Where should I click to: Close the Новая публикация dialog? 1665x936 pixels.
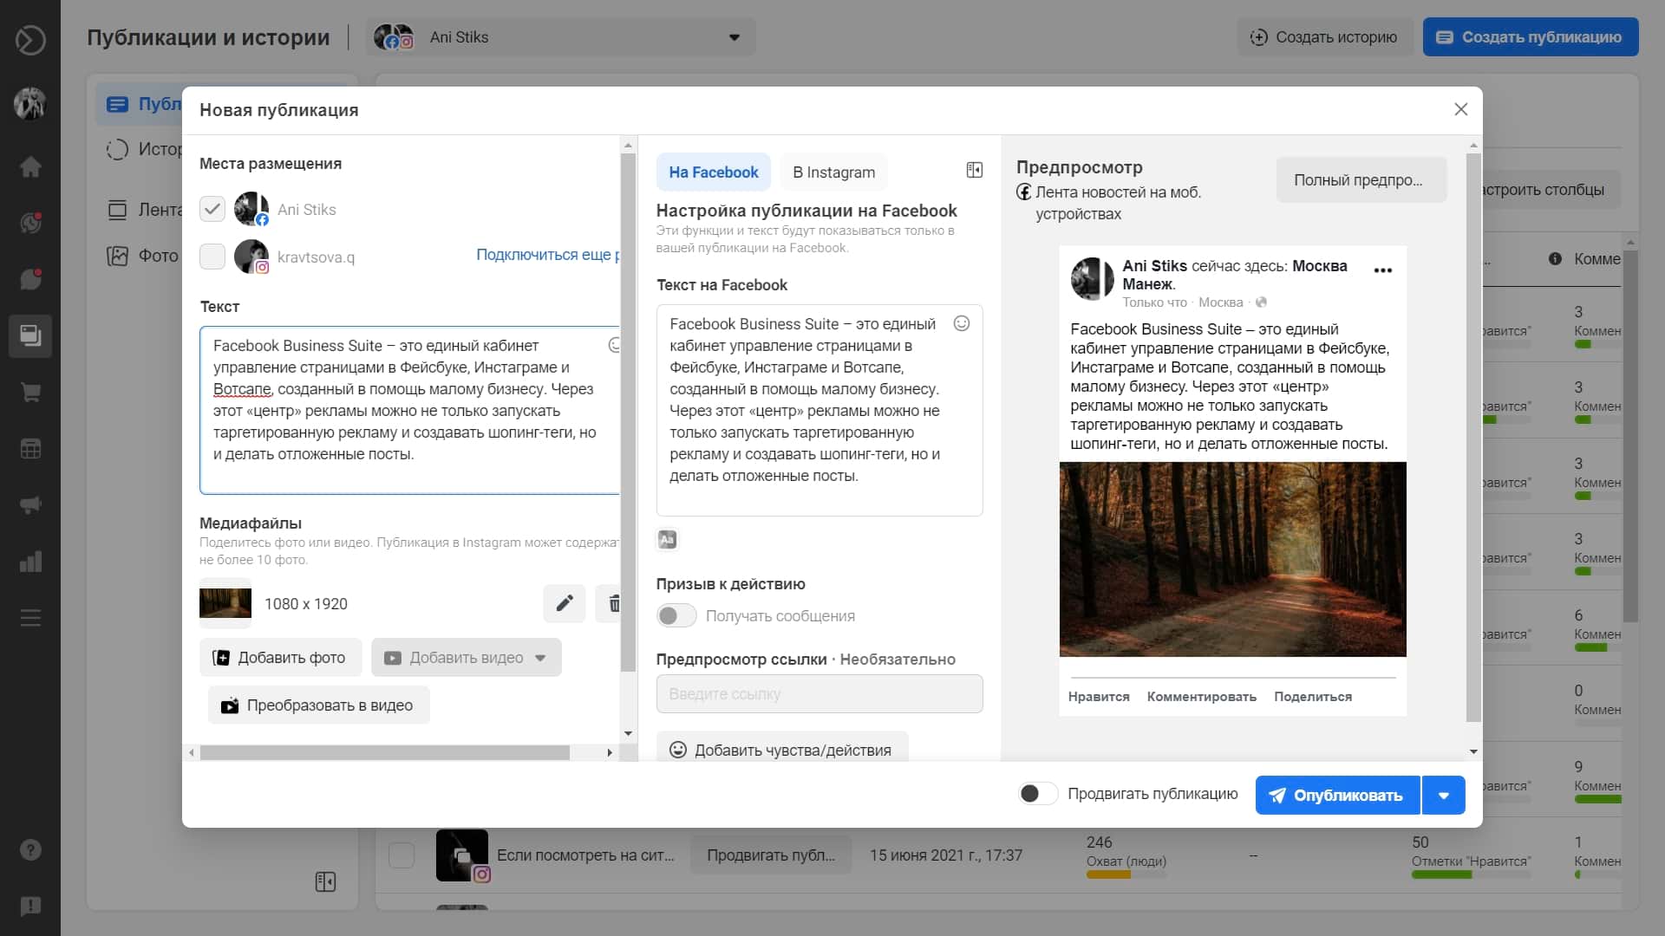1461,109
